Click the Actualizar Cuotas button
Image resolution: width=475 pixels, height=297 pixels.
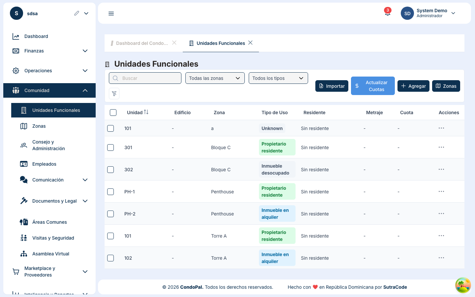[x=373, y=86]
